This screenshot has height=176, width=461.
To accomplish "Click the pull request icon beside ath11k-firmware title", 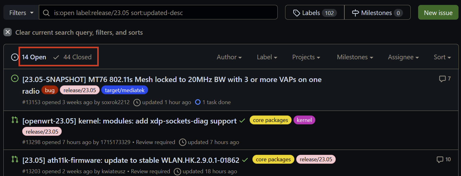I will (x=15, y=159).
